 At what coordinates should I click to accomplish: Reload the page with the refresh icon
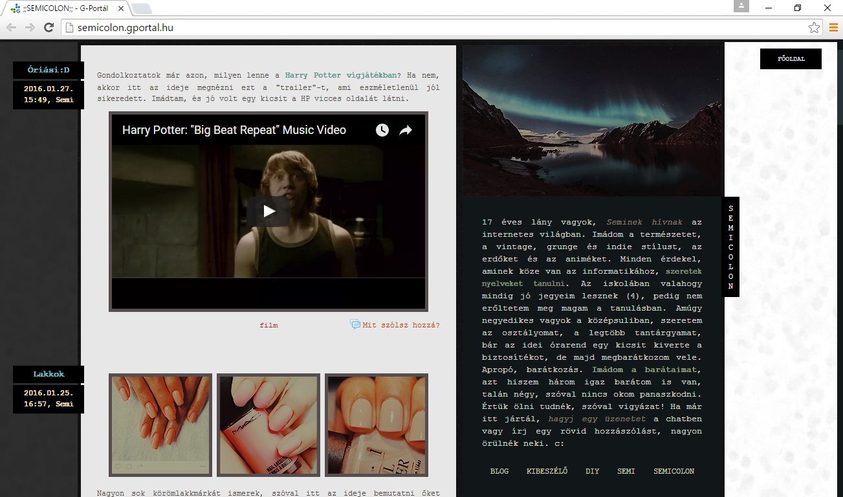(49, 27)
